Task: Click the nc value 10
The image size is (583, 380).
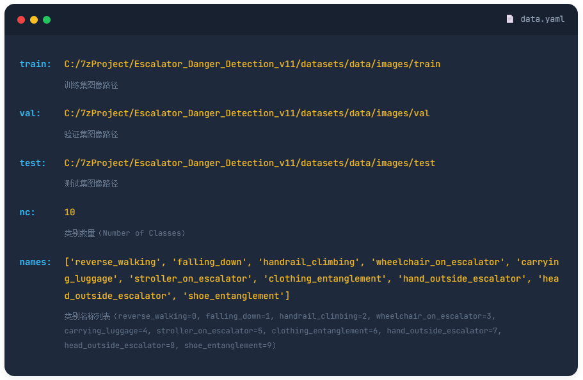Action: tap(70, 212)
